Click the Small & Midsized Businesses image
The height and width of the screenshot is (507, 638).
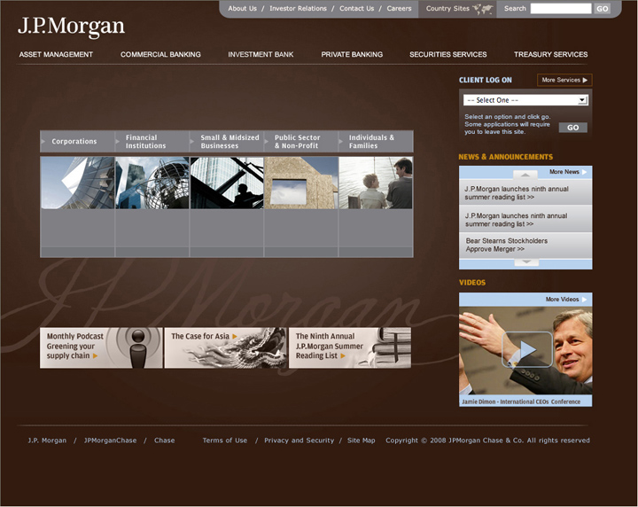tap(227, 183)
